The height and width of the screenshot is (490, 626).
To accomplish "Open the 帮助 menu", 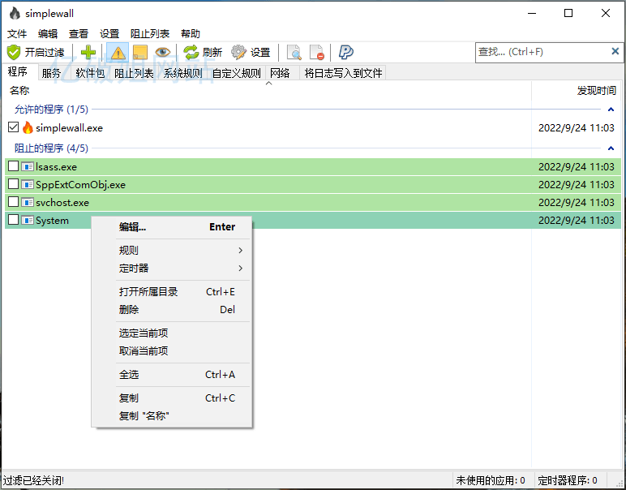I will point(190,34).
